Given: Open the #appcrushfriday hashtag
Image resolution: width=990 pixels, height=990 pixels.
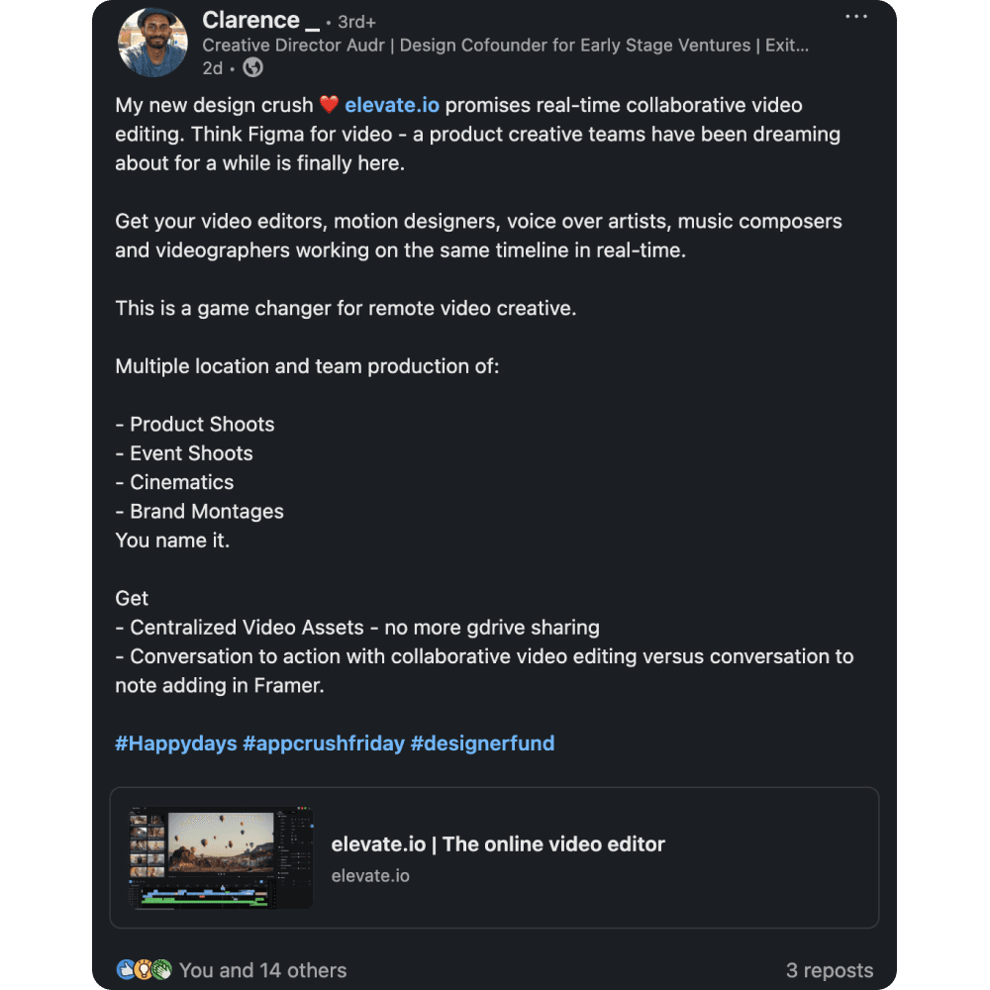Looking at the screenshot, I should click(324, 743).
